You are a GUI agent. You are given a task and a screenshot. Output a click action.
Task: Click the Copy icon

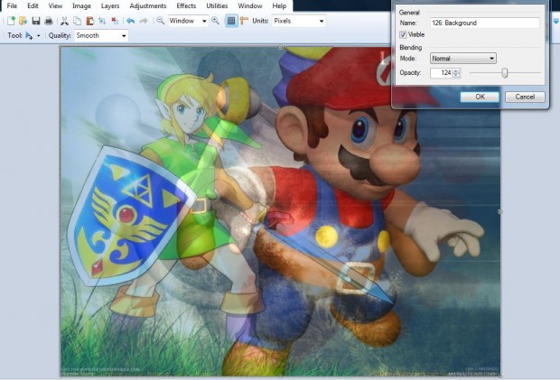[77, 21]
